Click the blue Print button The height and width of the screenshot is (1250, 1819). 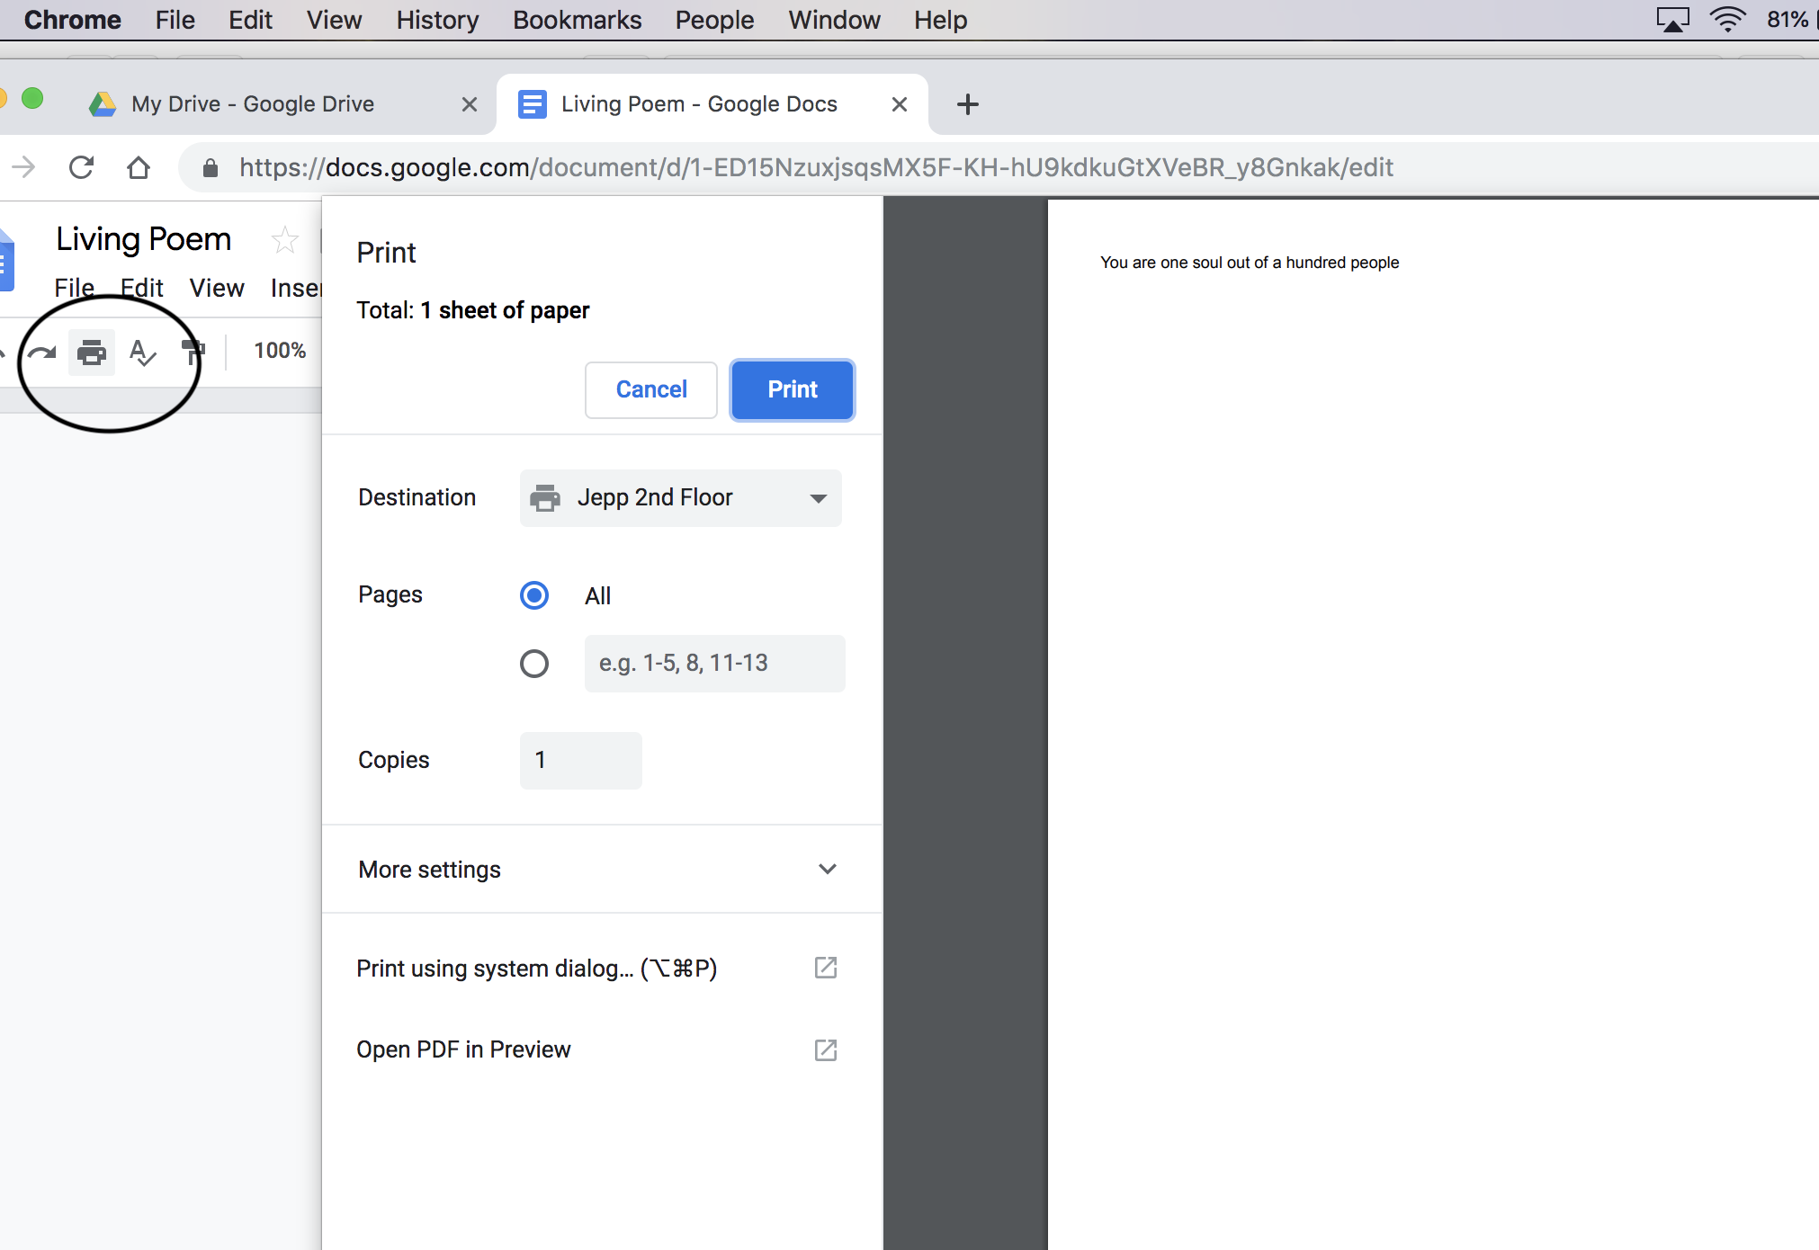point(791,389)
